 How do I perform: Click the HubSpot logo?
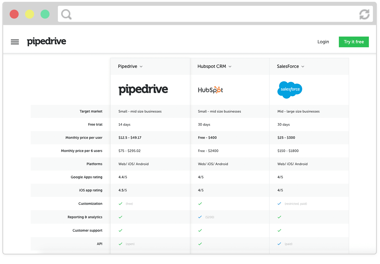pyautogui.click(x=210, y=90)
